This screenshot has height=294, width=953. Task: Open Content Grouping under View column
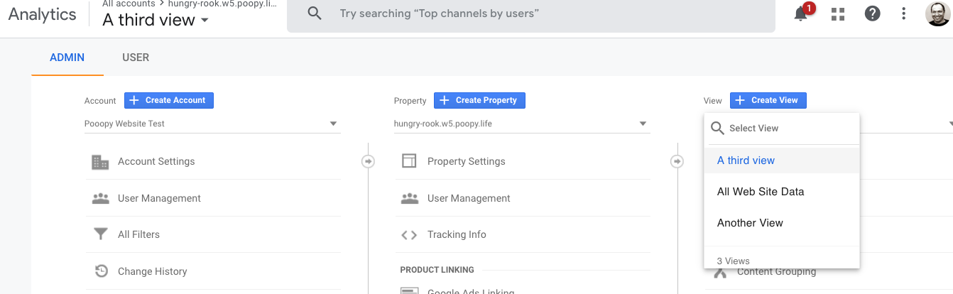point(776,272)
